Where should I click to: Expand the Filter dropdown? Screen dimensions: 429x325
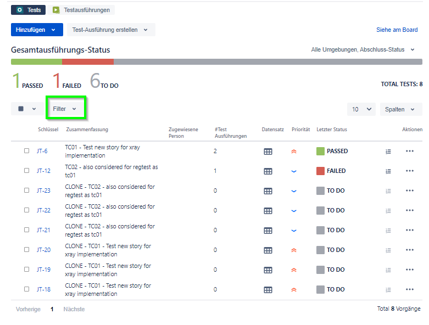coord(65,109)
